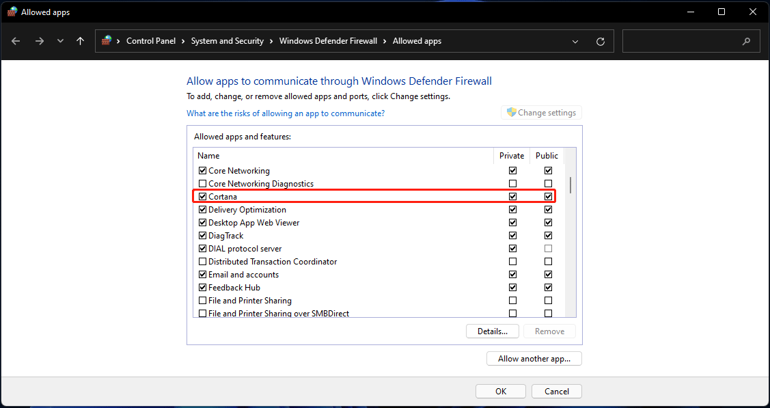This screenshot has width=770, height=408.
Task: Focus the Control Panel search box
Action: 692,41
